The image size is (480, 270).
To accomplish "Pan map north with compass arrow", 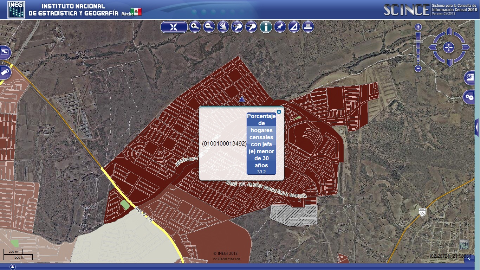I will pos(449,33).
